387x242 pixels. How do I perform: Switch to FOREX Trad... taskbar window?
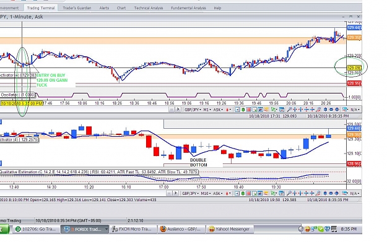pyautogui.click(x=85, y=229)
